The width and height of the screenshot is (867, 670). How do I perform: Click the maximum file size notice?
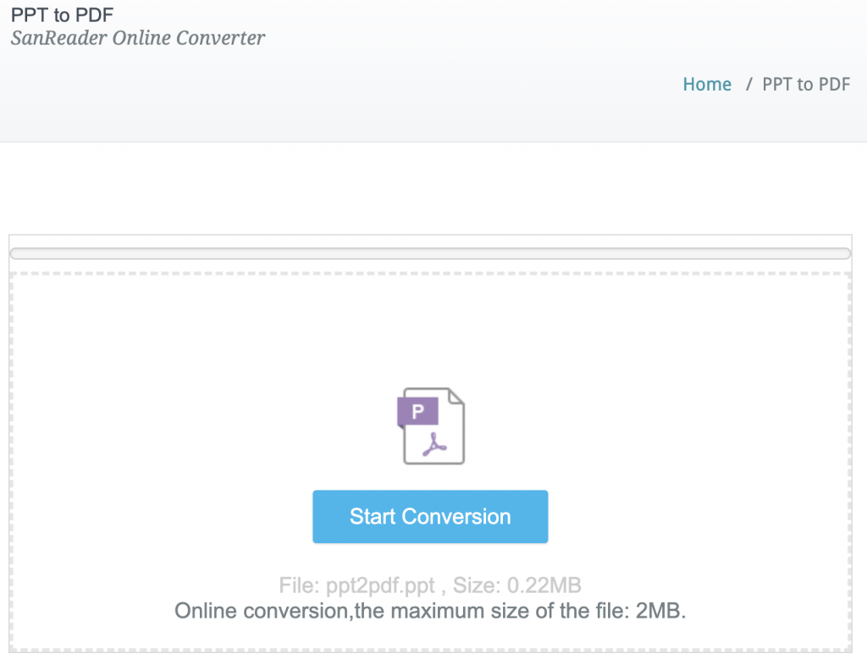(x=430, y=611)
